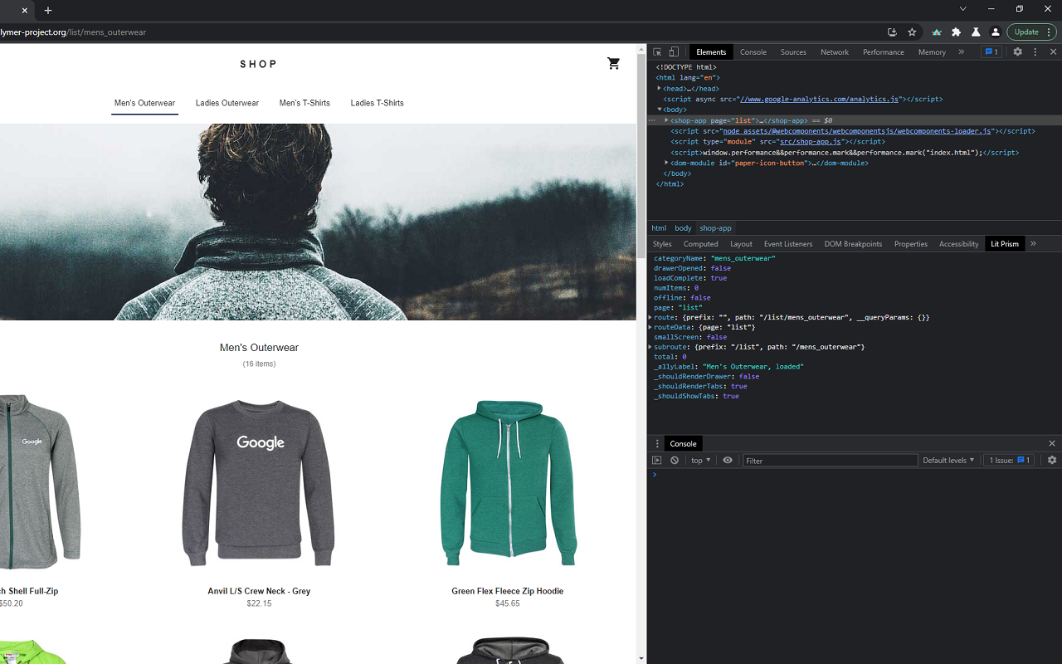Open the Event Listeners pane
1062x664 pixels.
point(788,244)
